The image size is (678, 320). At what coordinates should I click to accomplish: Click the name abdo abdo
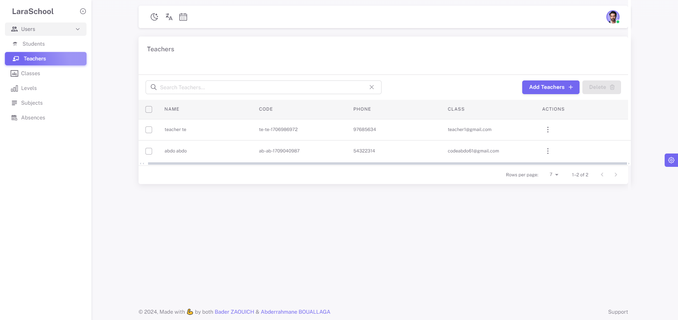point(175,151)
